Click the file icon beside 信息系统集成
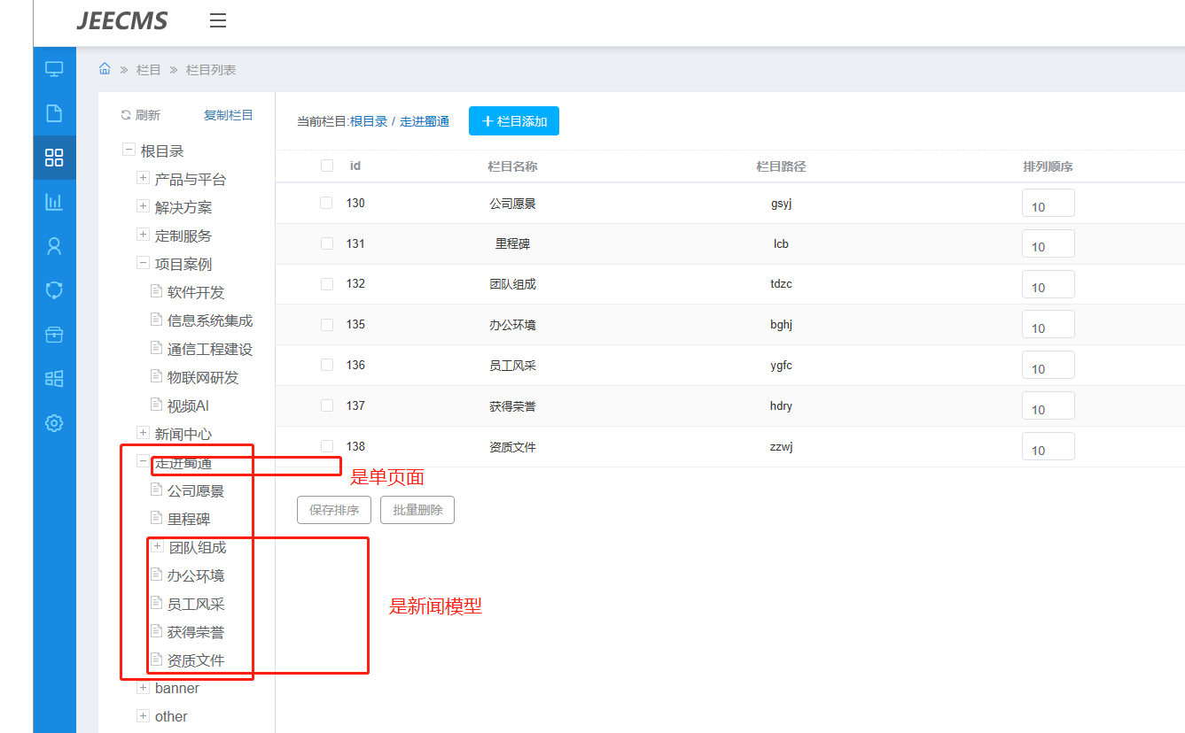 (157, 320)
